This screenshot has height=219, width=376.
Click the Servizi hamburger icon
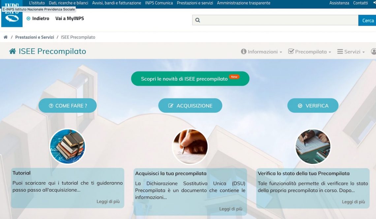point(340,51)
